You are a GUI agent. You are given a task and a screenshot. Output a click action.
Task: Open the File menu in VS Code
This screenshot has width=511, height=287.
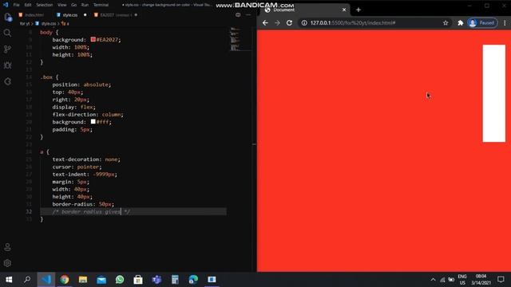tap(16, 5)
